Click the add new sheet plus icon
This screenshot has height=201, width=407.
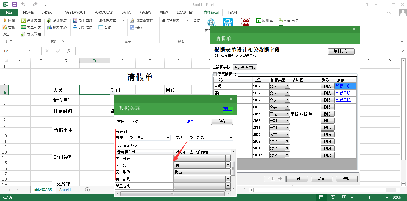[87, 190]
